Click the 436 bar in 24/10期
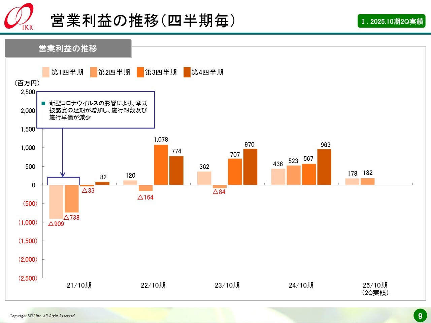431x323 pixels. (x=278, y=177)
